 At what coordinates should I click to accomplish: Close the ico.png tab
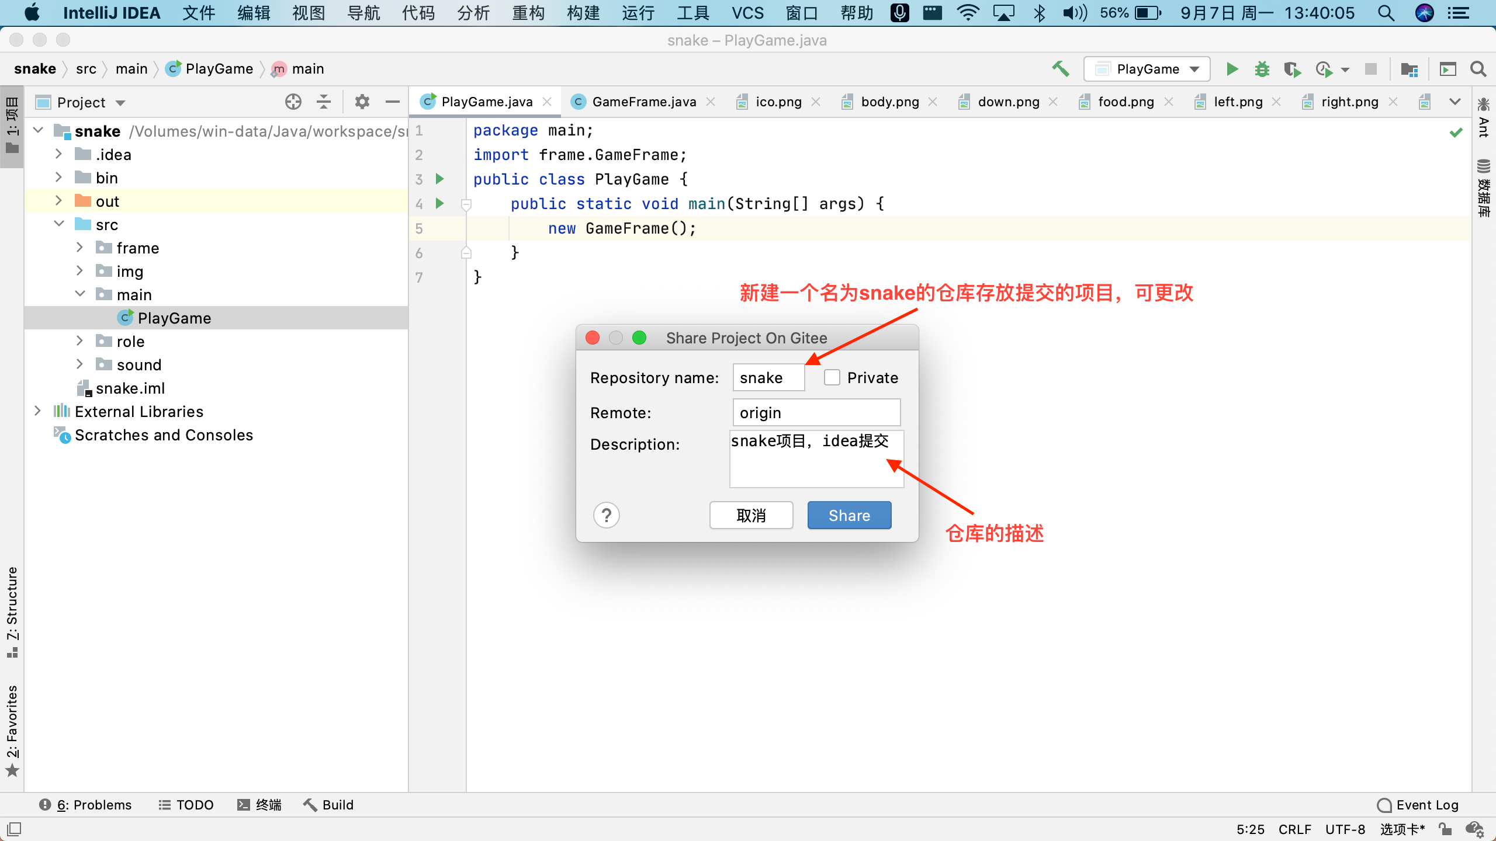click(816, 102)
